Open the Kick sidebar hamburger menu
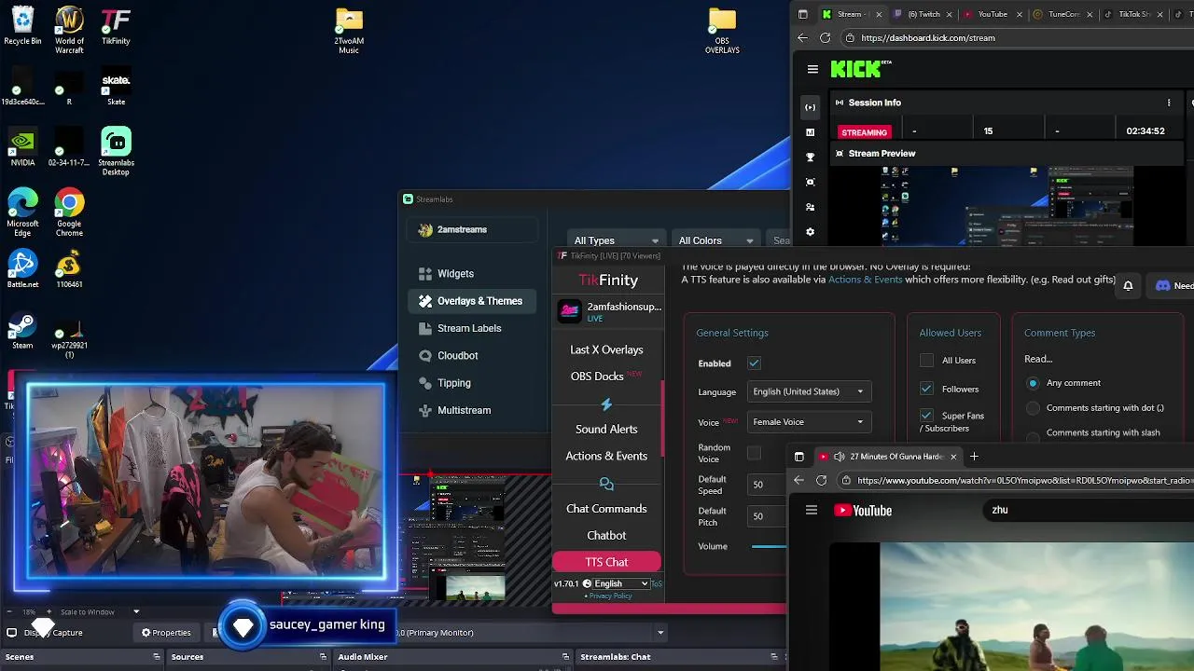1194x671 pixels. pyautogui.click(x=812, y=69)
